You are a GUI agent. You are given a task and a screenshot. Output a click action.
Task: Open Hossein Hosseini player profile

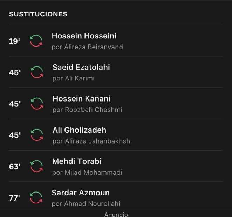click(84, 36)
